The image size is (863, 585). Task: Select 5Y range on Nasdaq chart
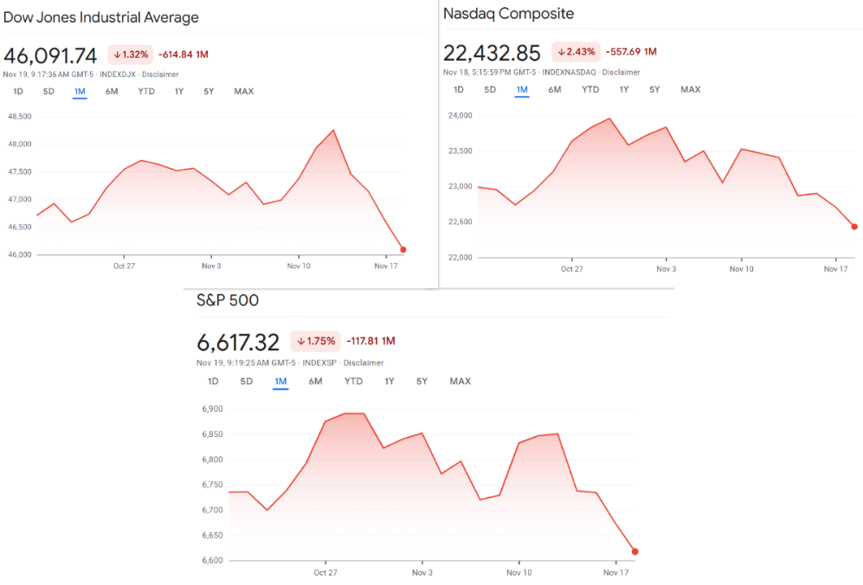coord(655,90)
